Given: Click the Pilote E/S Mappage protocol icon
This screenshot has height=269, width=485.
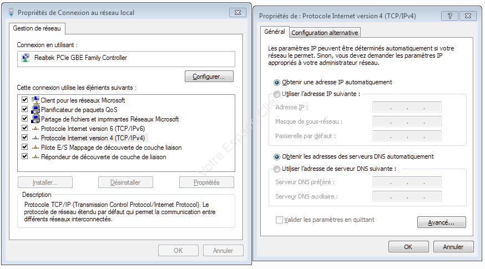Looking at the screenshot, I should (36, 148).
